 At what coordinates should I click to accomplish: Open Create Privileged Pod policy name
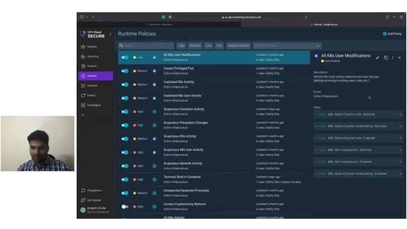[x=179, y=68]
